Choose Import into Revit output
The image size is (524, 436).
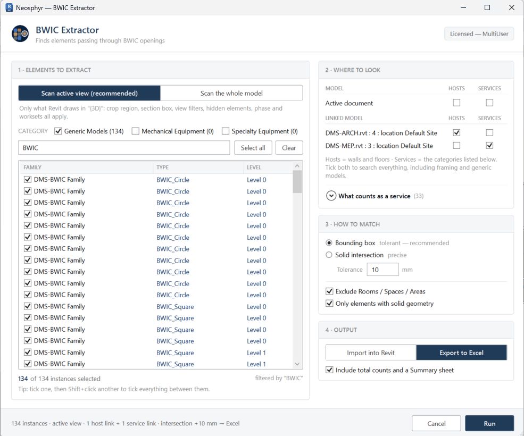pos(371,353)
